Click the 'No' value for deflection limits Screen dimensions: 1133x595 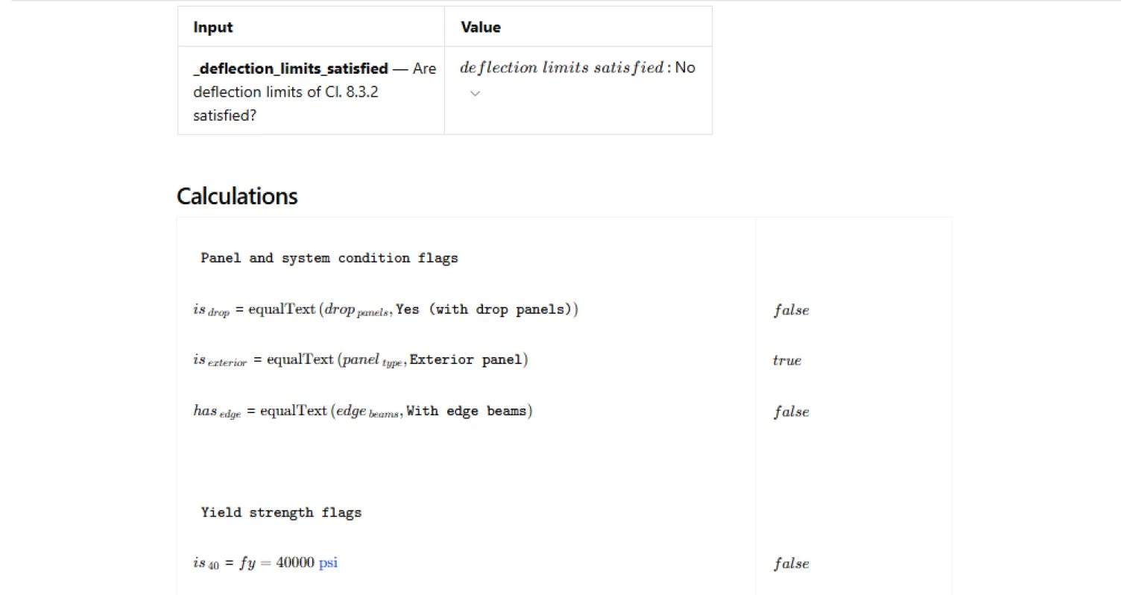tap(685, 68)
